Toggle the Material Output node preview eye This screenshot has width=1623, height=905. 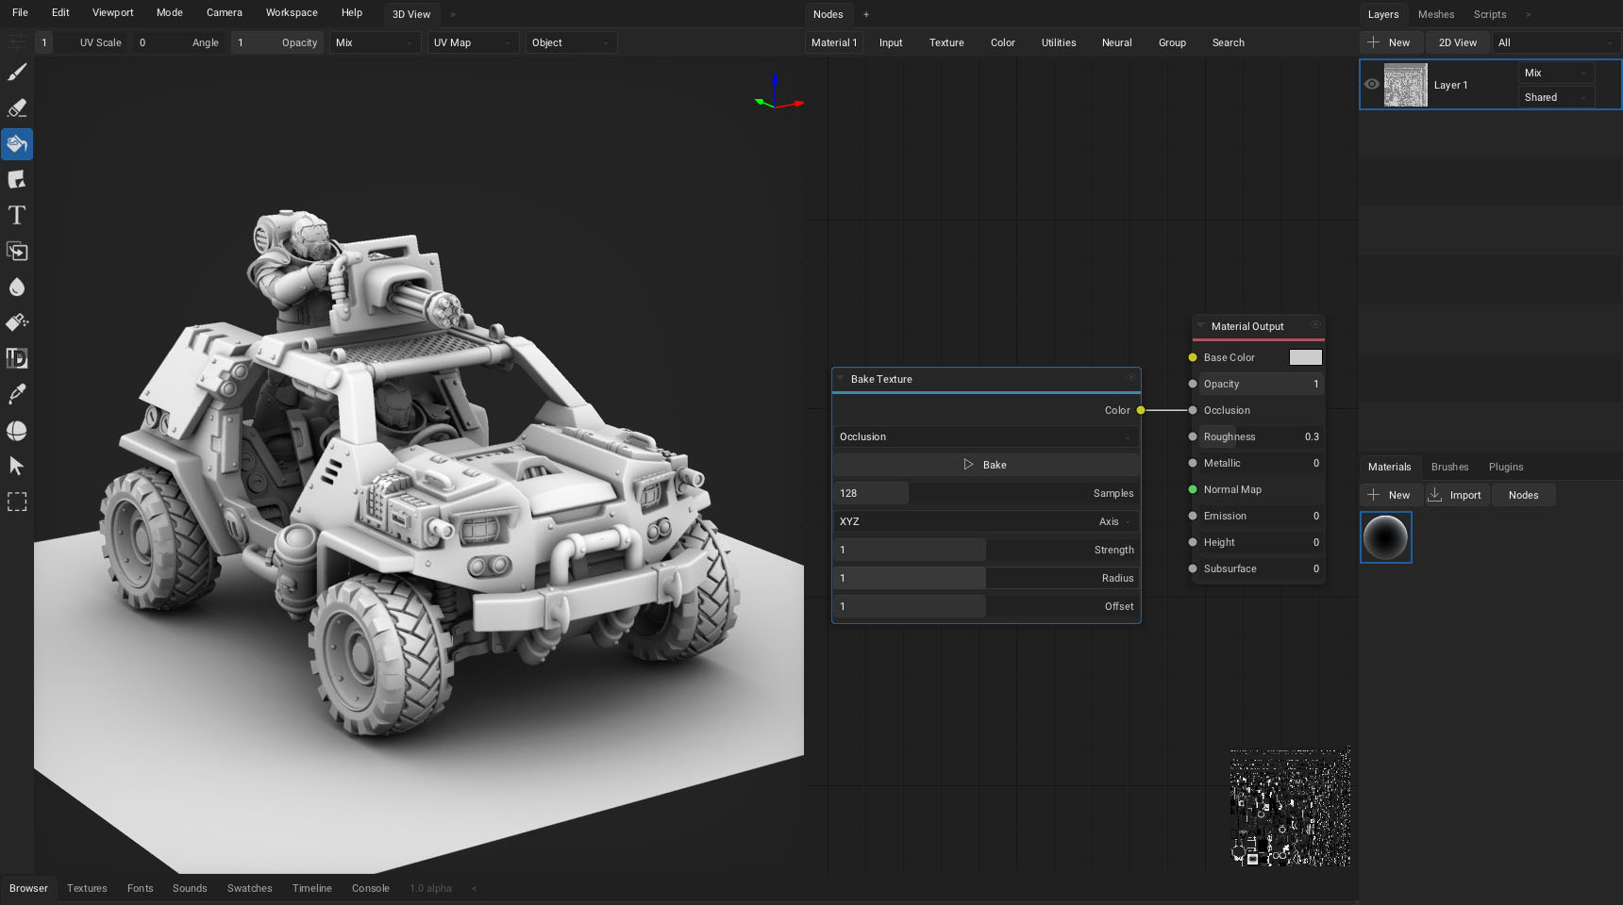coord(1315,325)
